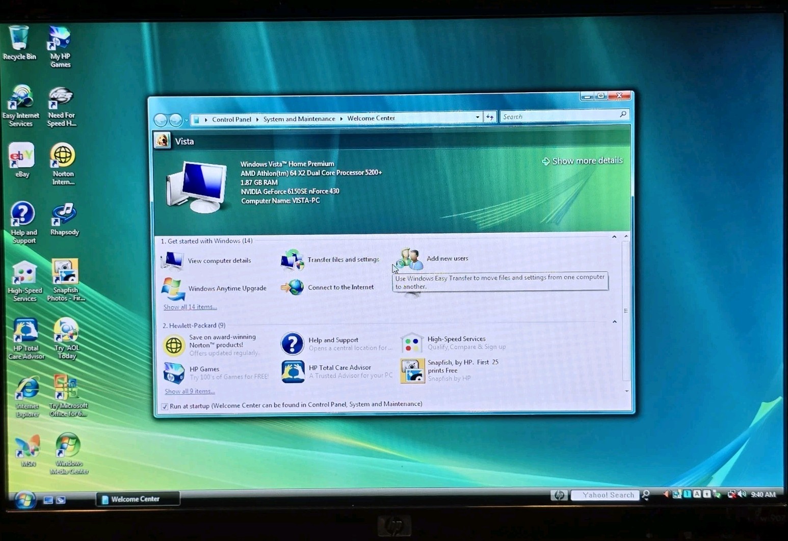
Task: Open the Recycle Bin desktop icon
Action: point(19,43)
